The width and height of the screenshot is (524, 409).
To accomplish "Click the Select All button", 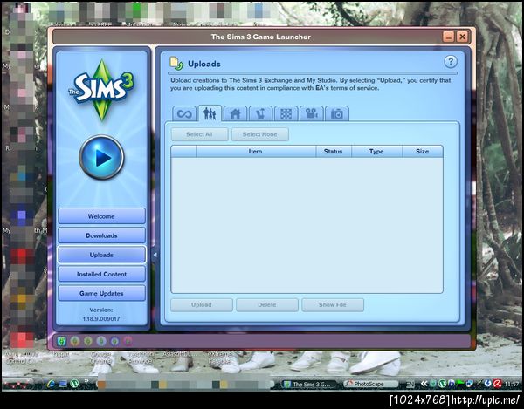I will pos(199,134).
